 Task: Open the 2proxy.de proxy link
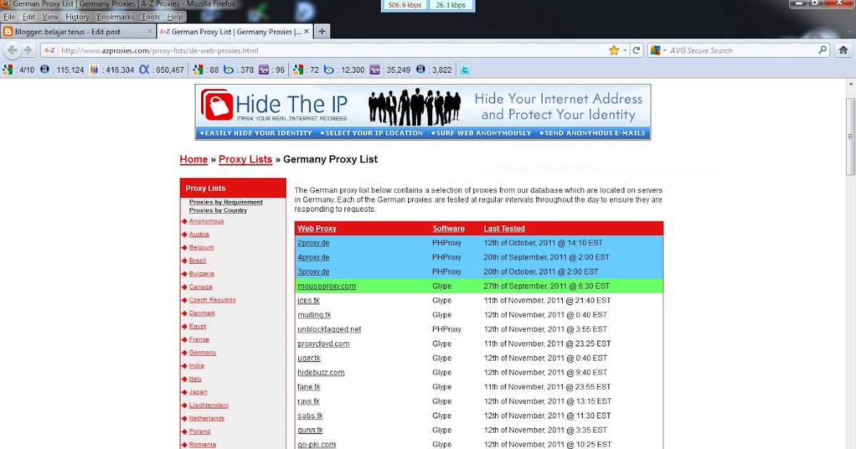313,243
